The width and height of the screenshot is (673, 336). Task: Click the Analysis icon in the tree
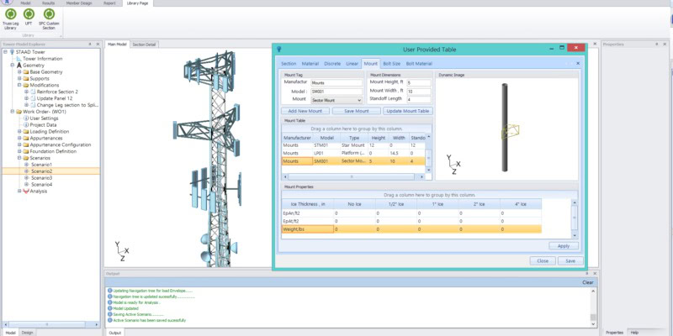pyautogui.click(x=26, y=191)
